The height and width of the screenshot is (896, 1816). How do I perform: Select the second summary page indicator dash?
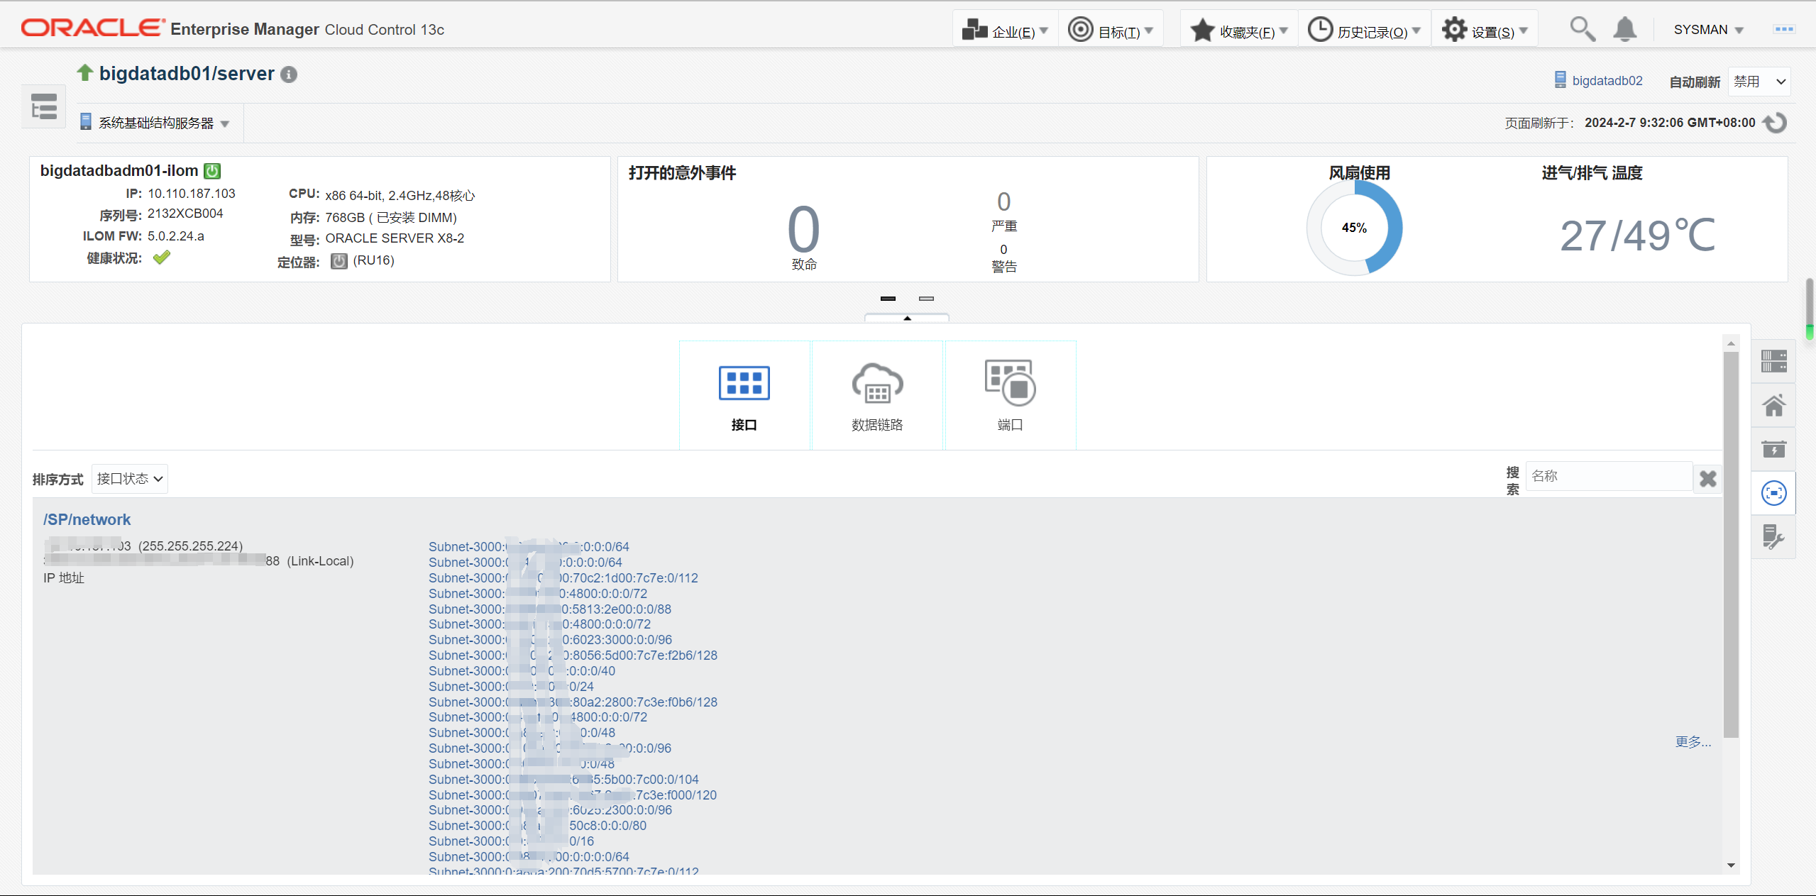[x=926, y=299]
